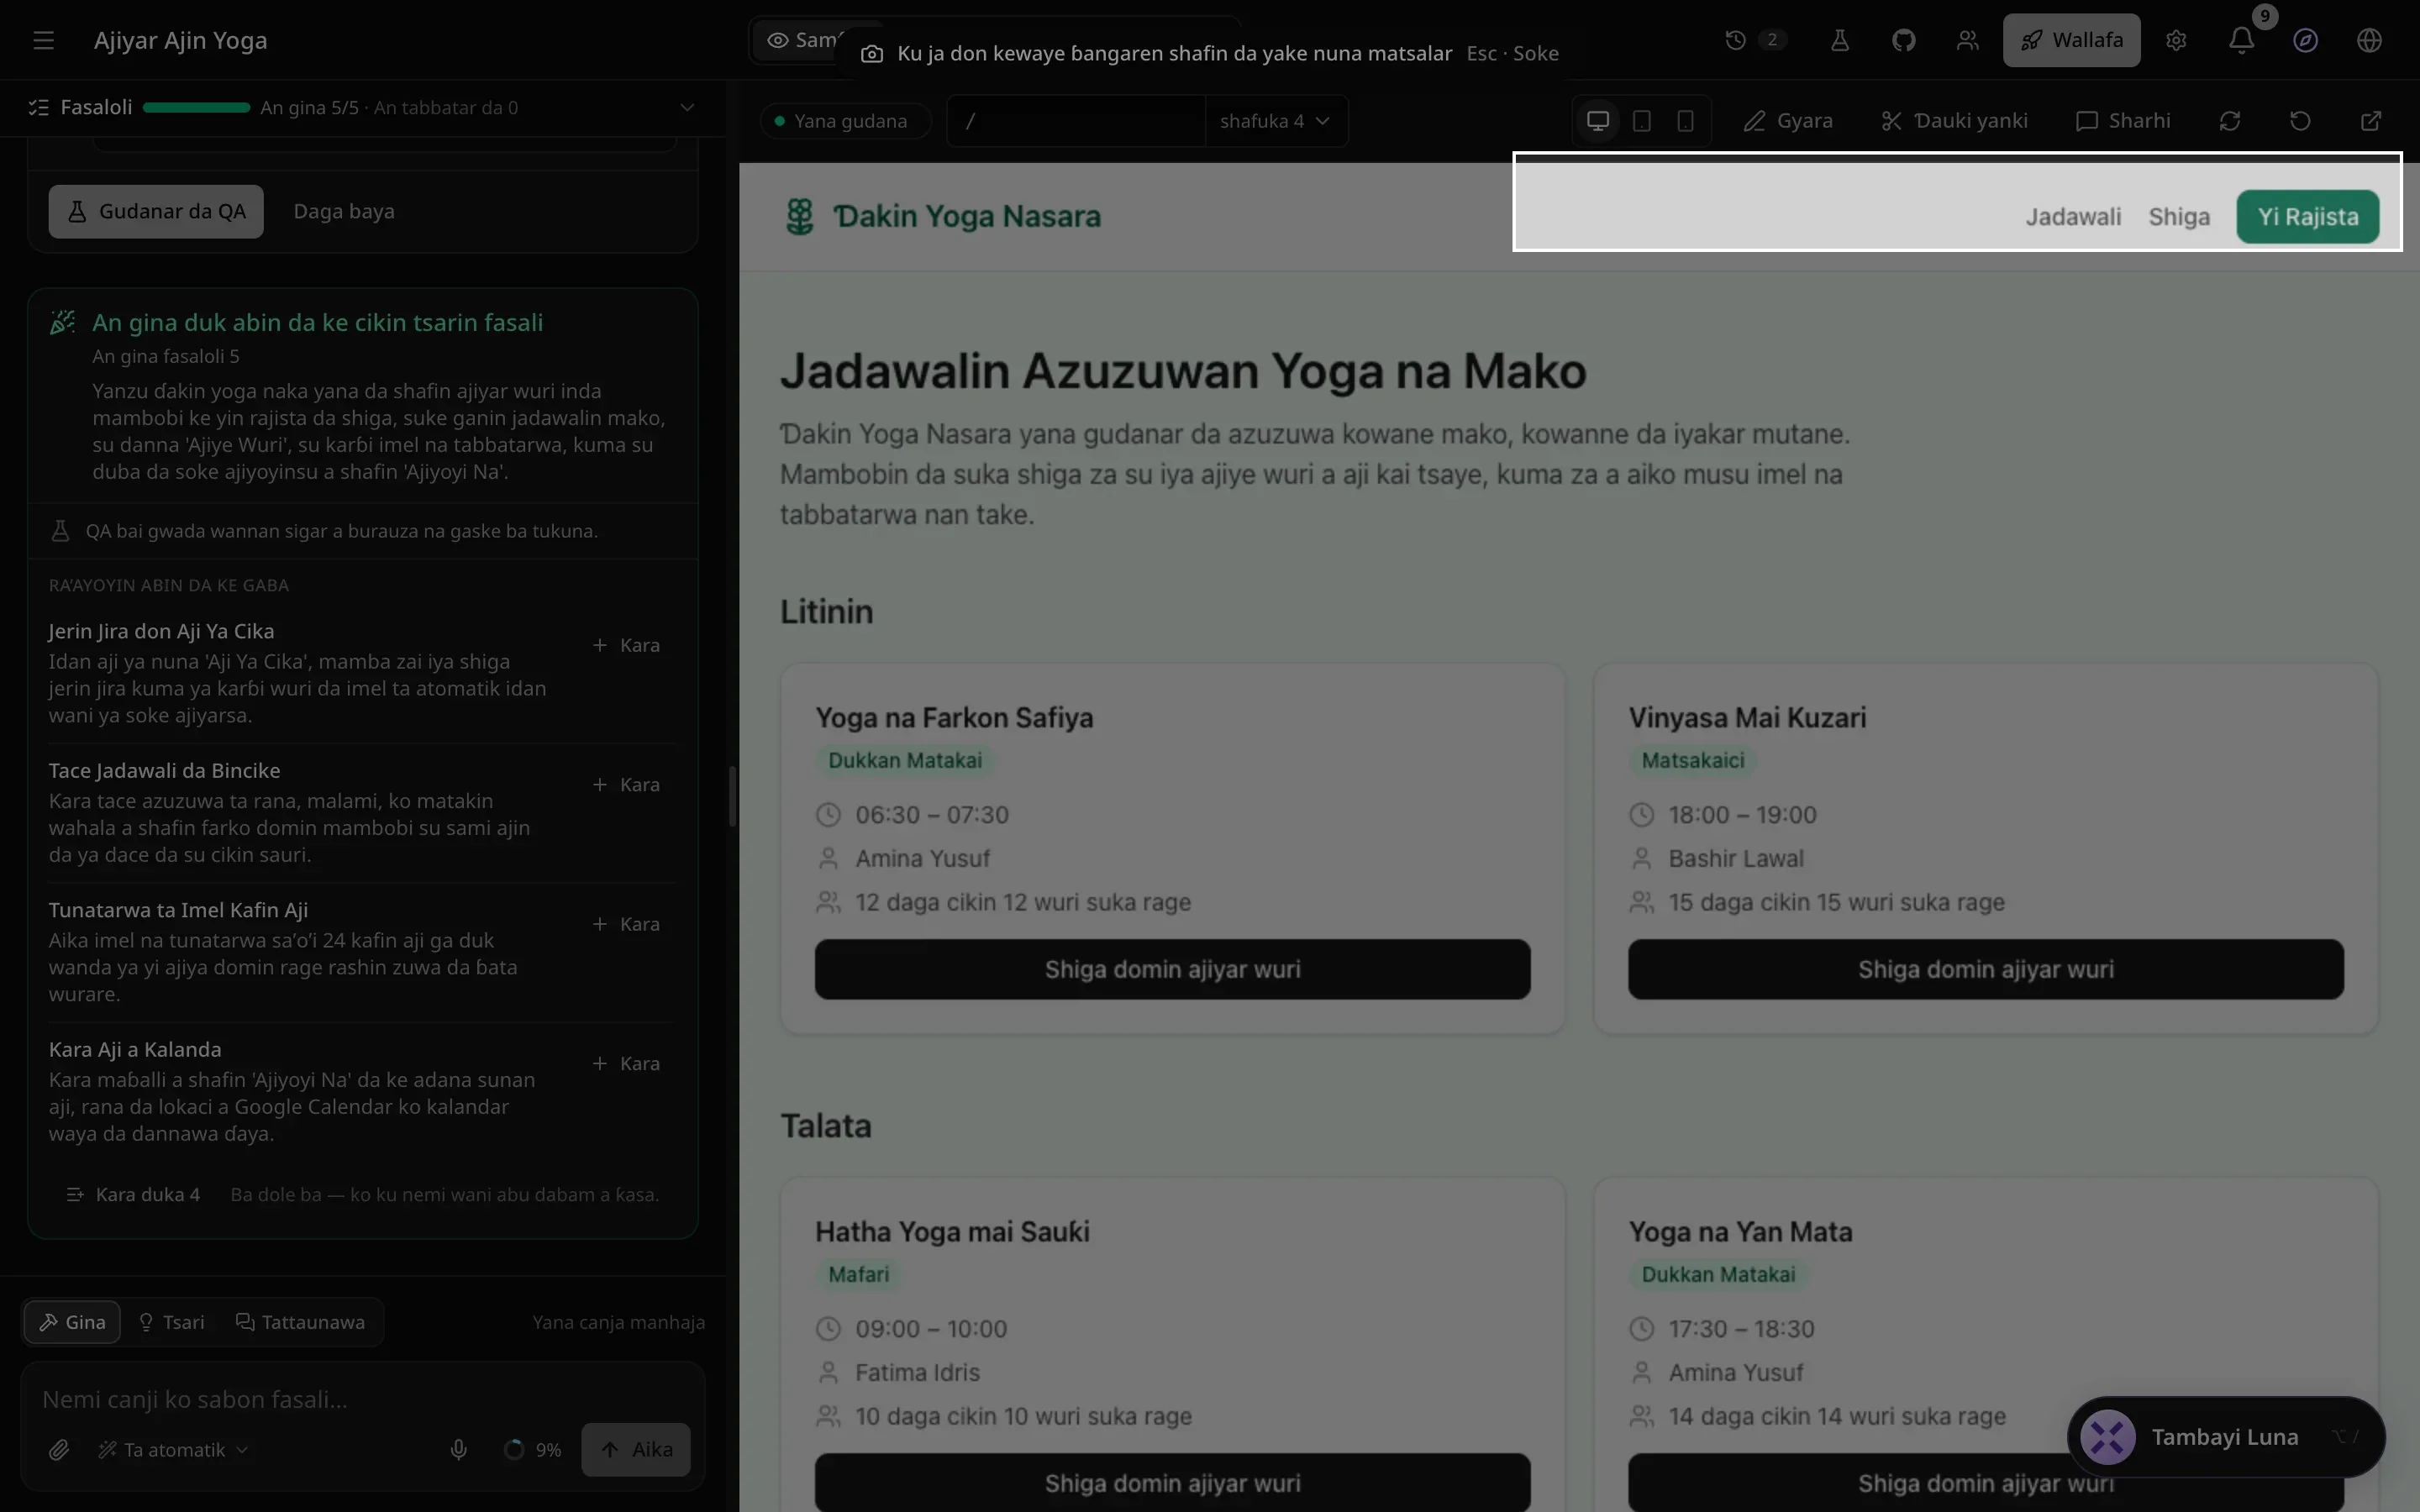Open preview in new tab icon

tap(2370, 121)
